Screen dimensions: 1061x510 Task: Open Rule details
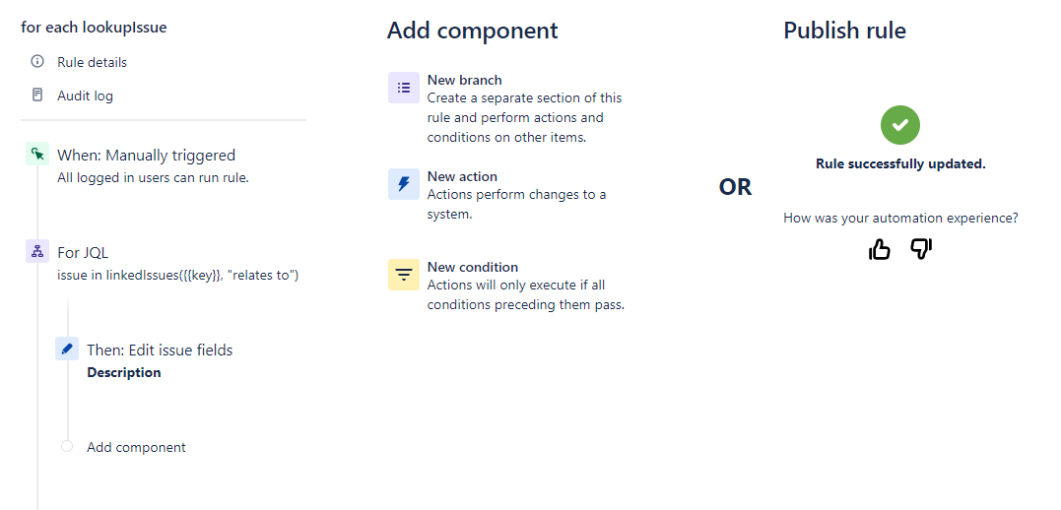click(x=92, y=62)
